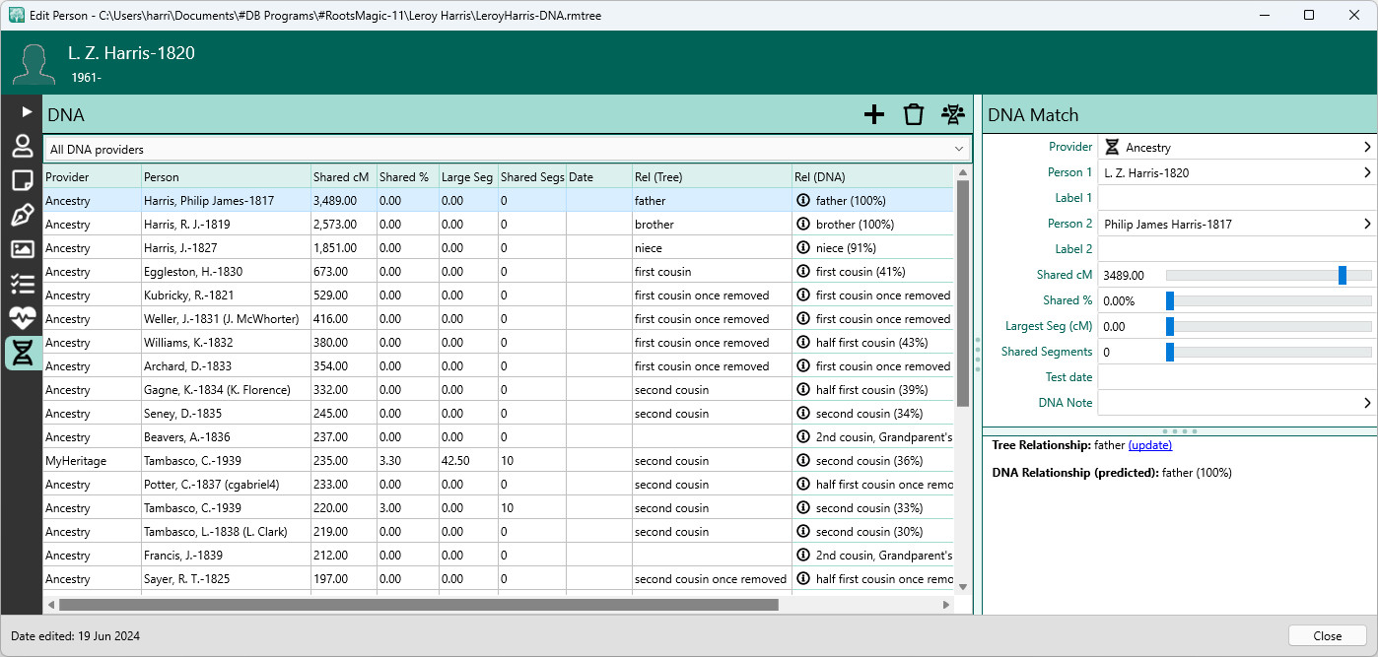Click info icon beside half first cousin (39%)
The height and width of the screenshot is (657, 1378).
coord(803,389)
